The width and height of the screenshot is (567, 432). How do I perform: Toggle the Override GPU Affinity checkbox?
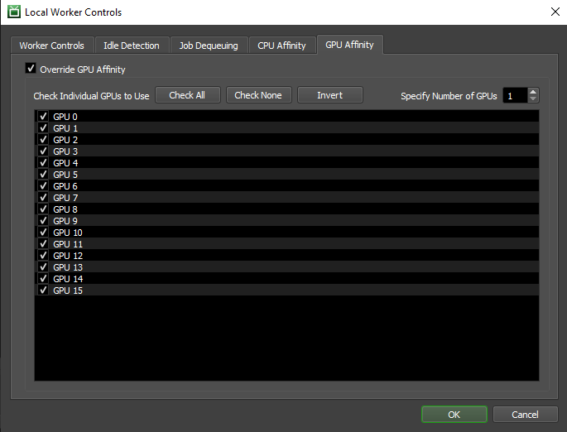click(31, 68)
